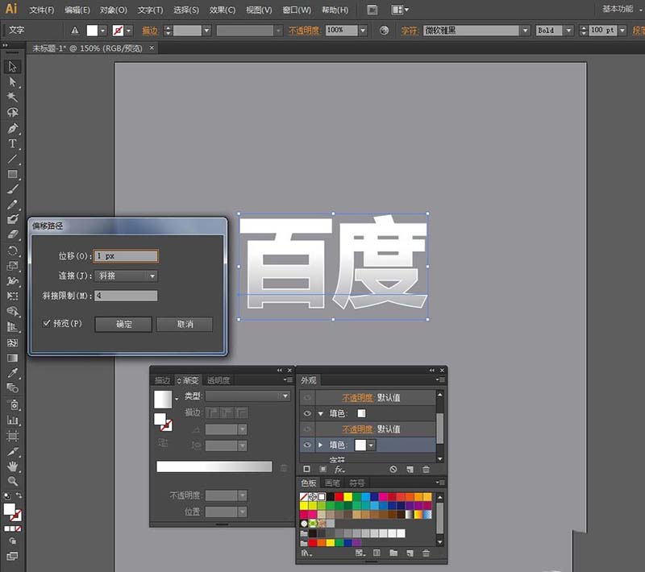Select the Zoom magnifier tool
645x572 pixels.
click(x=12, y=481)
